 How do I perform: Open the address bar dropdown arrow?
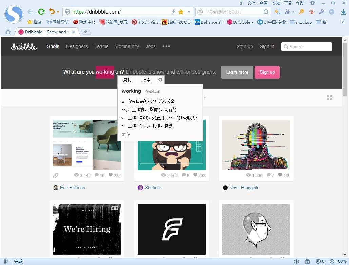point(189,12)
